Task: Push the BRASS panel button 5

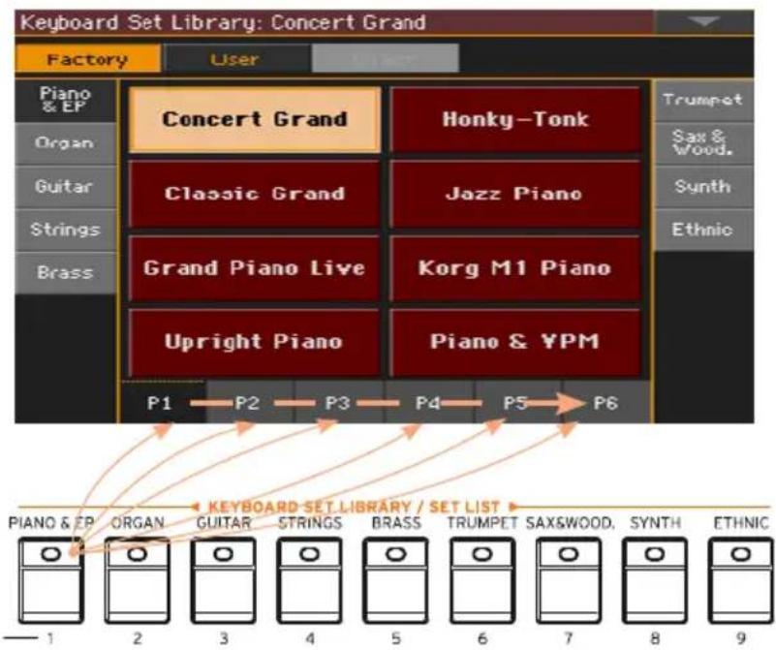Action: coord(396,580)
